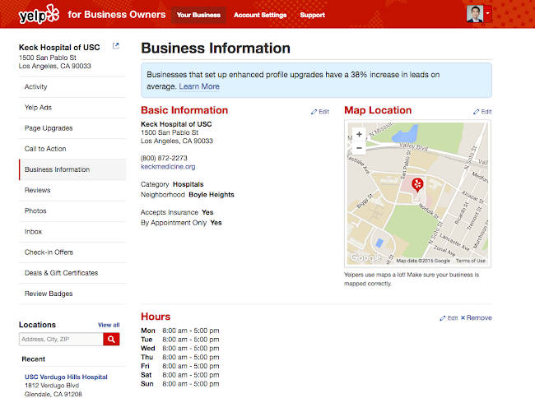Image resolution: width=535 pixels, height=398 pixels.
Task: Click the Hospitals category value
Action: click(x=188, y=184)
